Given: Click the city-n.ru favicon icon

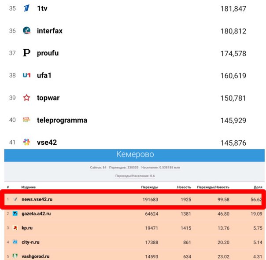Looking at the screenshot, I should pos(15,242).
